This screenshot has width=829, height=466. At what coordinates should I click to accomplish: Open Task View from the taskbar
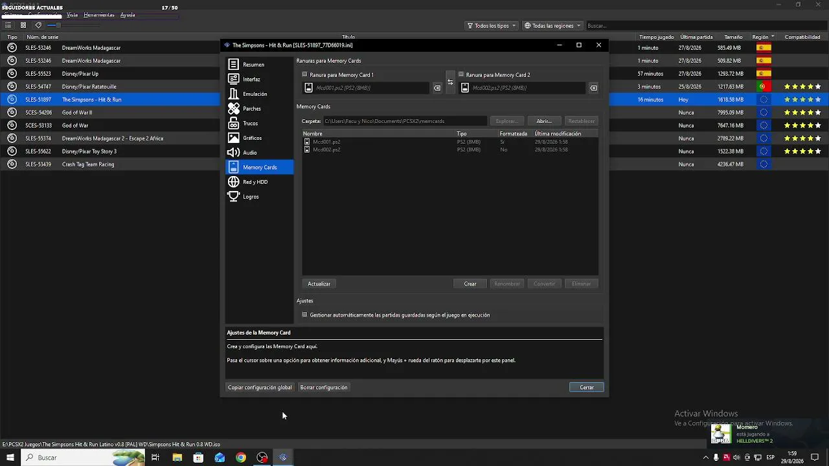pyautogui.click(x=155, y=458)
